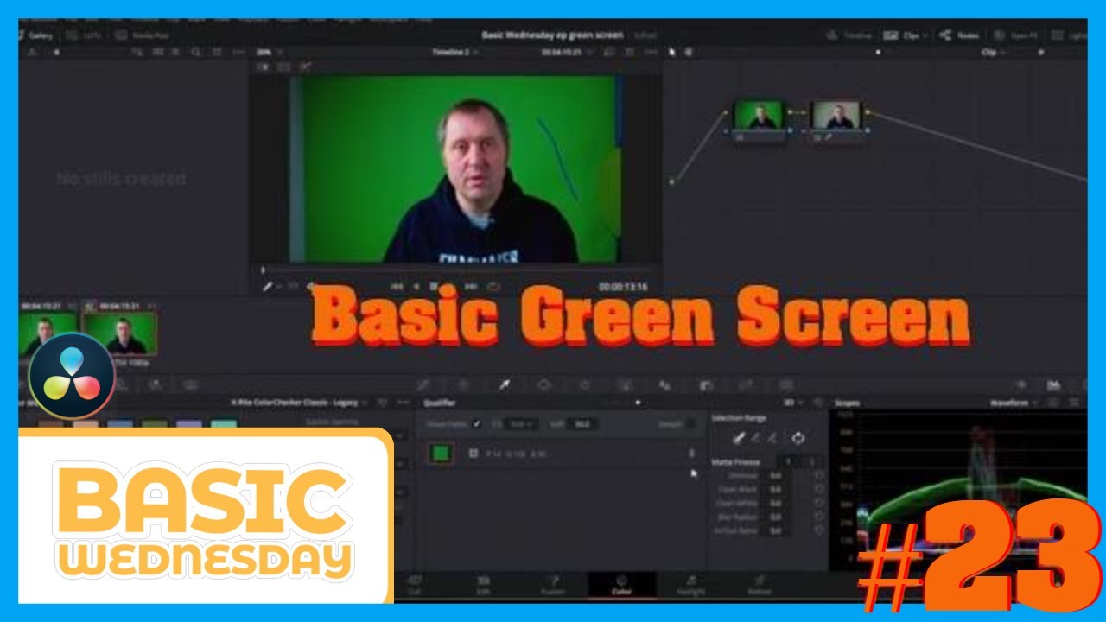Stop playback in the viewer
1106x622 pixels.
coord(434,286)
